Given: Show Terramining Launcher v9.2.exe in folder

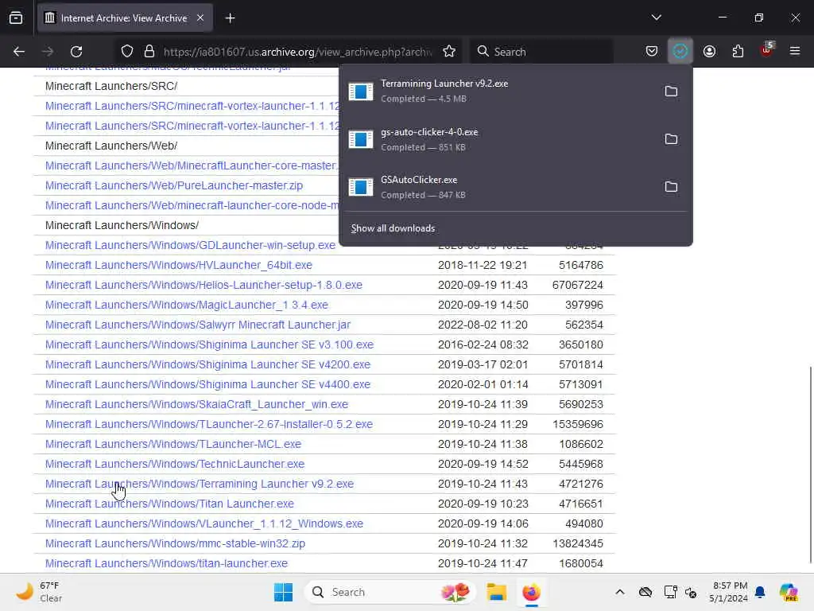Looking at the screenshot, I should 671,91.
